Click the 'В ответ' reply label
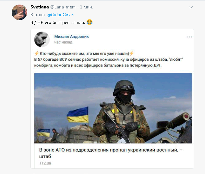The image size is (205, 174). [x=38, y=15]
